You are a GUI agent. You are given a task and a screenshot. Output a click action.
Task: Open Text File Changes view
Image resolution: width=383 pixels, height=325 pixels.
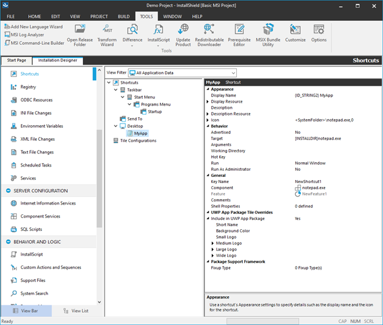37,152
